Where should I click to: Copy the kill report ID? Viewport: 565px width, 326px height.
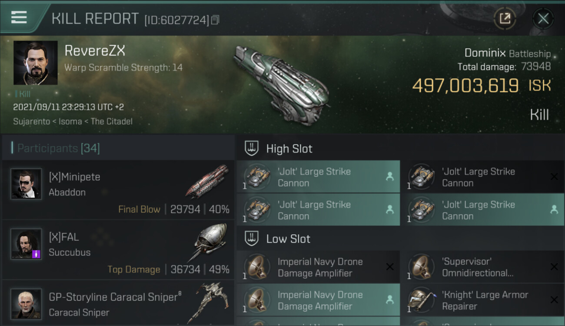click(x=215, y=20)
